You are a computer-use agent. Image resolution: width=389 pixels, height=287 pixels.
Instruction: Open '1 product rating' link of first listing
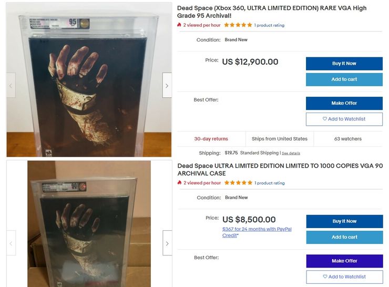click(x=269, y=25)
